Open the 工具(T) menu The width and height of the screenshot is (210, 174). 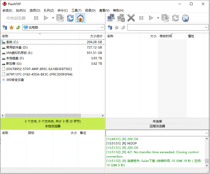point(76,11)
